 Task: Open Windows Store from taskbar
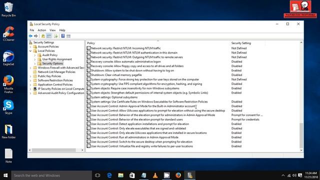(132, 175)
